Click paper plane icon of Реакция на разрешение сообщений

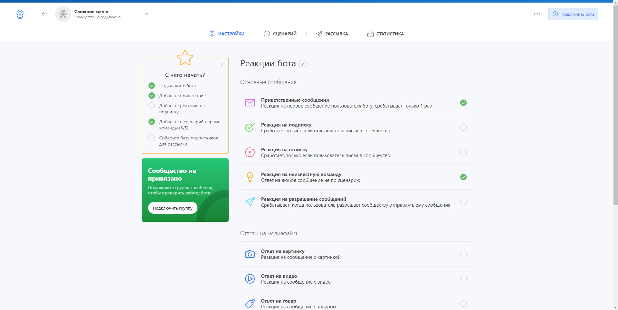pos(250,202)
